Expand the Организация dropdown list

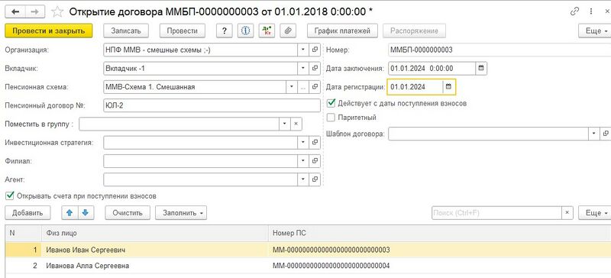tap(303, 50)
